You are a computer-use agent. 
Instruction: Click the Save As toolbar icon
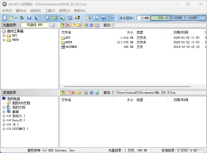tap(37, 18)
